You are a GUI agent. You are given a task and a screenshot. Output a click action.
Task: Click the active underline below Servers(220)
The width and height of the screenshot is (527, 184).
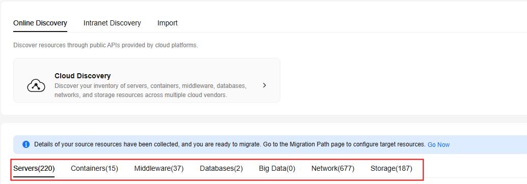[34, 176]
